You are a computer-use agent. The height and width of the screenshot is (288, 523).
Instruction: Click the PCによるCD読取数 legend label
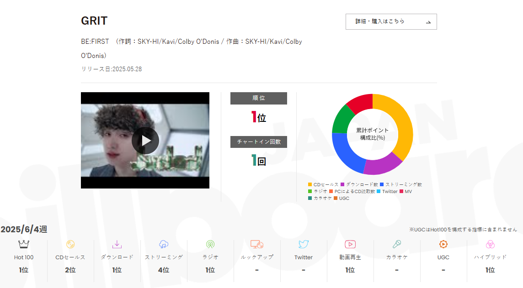click(x=355, y=191)
